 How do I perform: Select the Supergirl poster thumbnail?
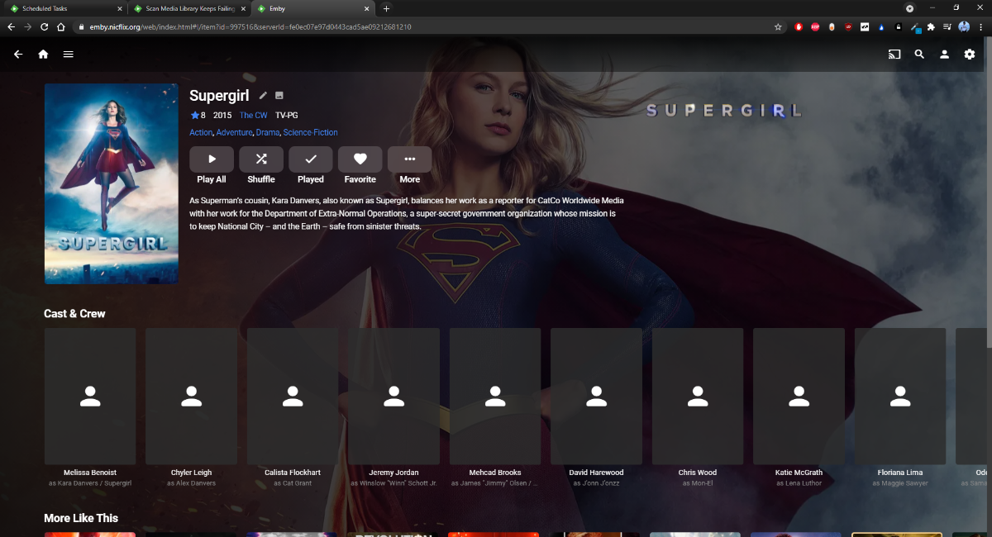(x=112, y=183)
